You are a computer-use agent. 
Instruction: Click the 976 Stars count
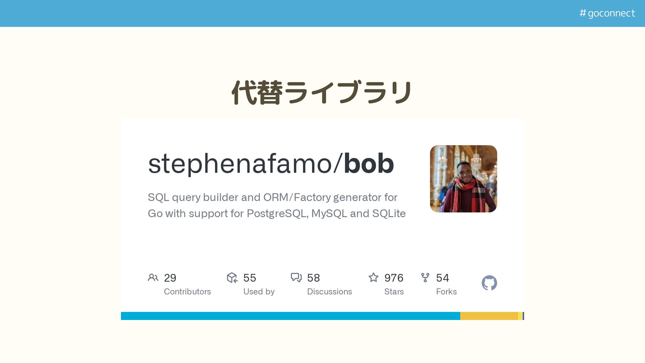394,278
